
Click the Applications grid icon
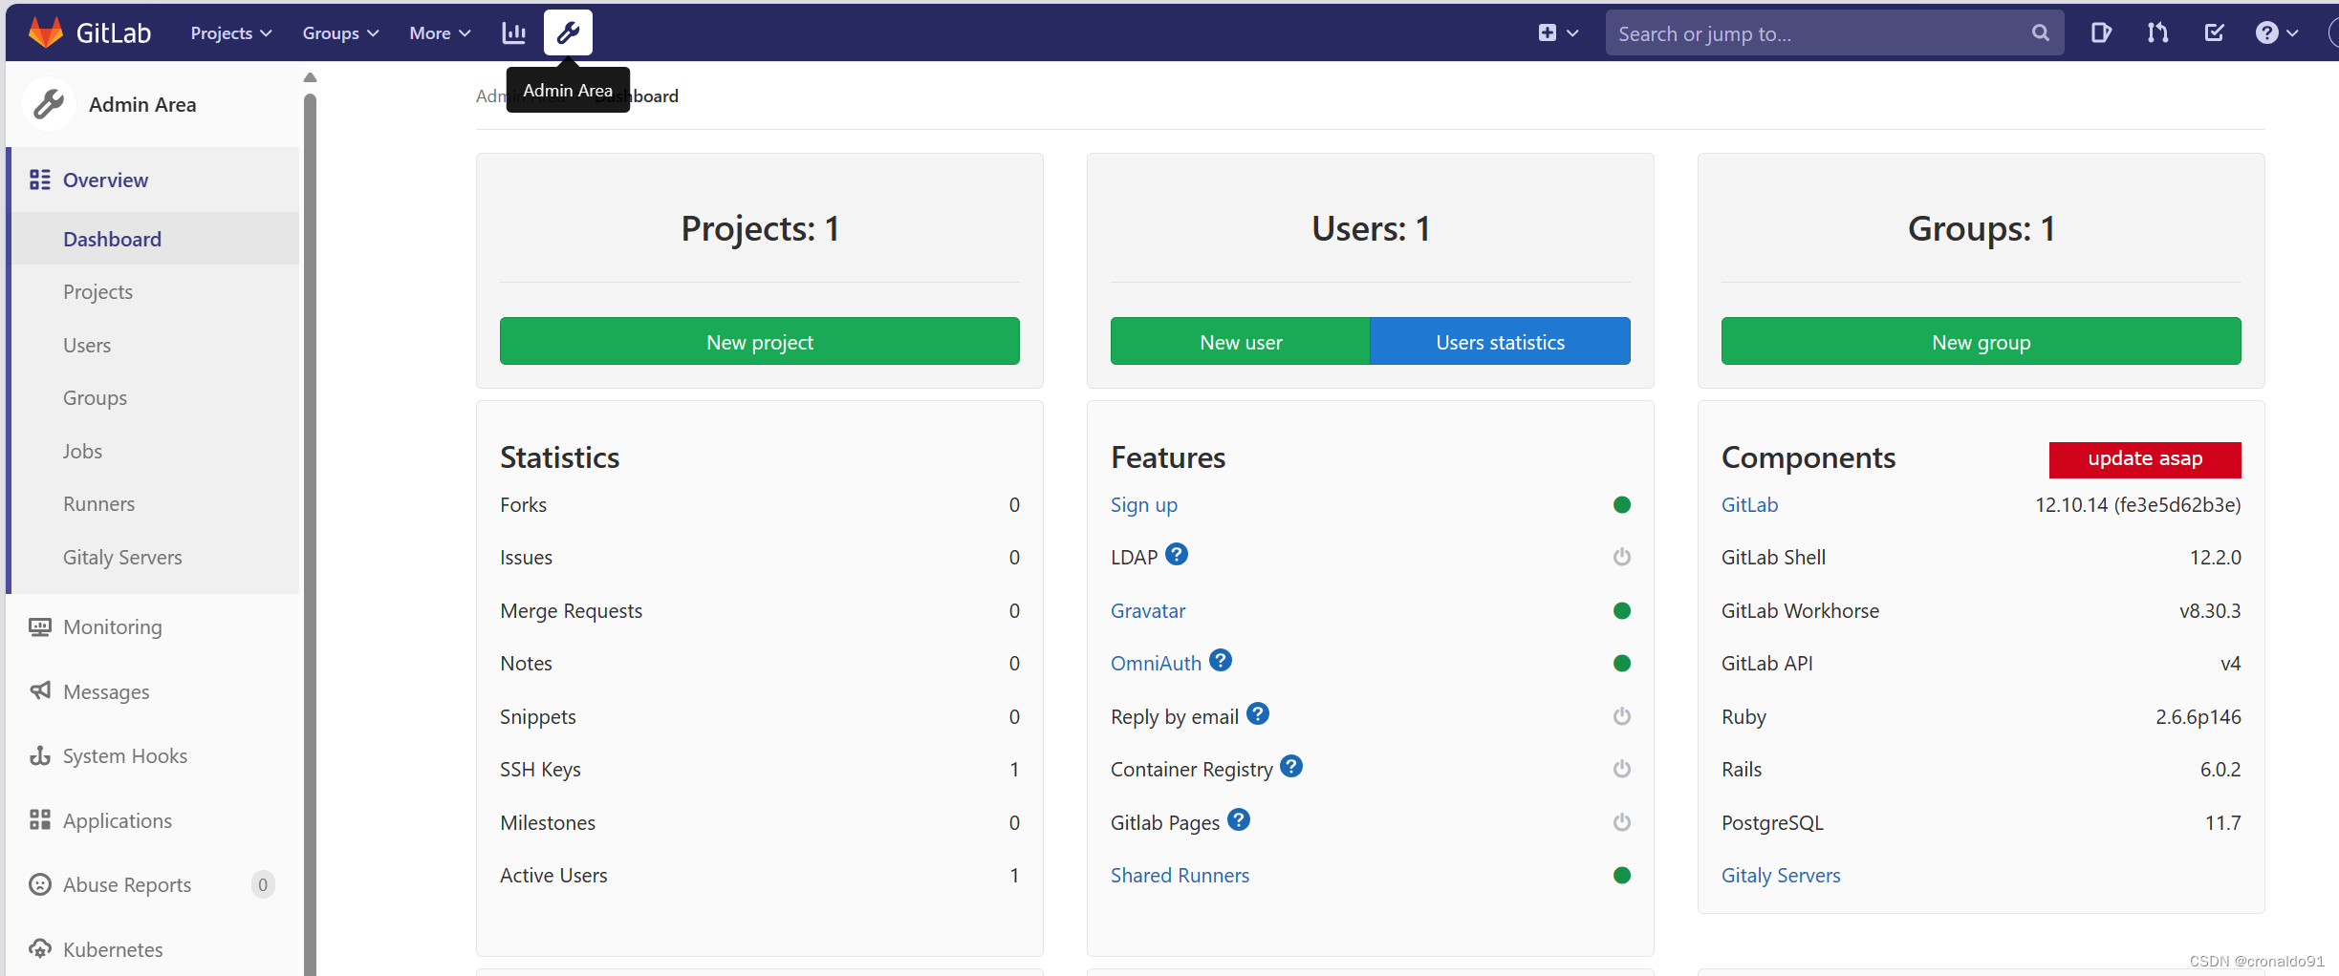click(x=39, y=819)
